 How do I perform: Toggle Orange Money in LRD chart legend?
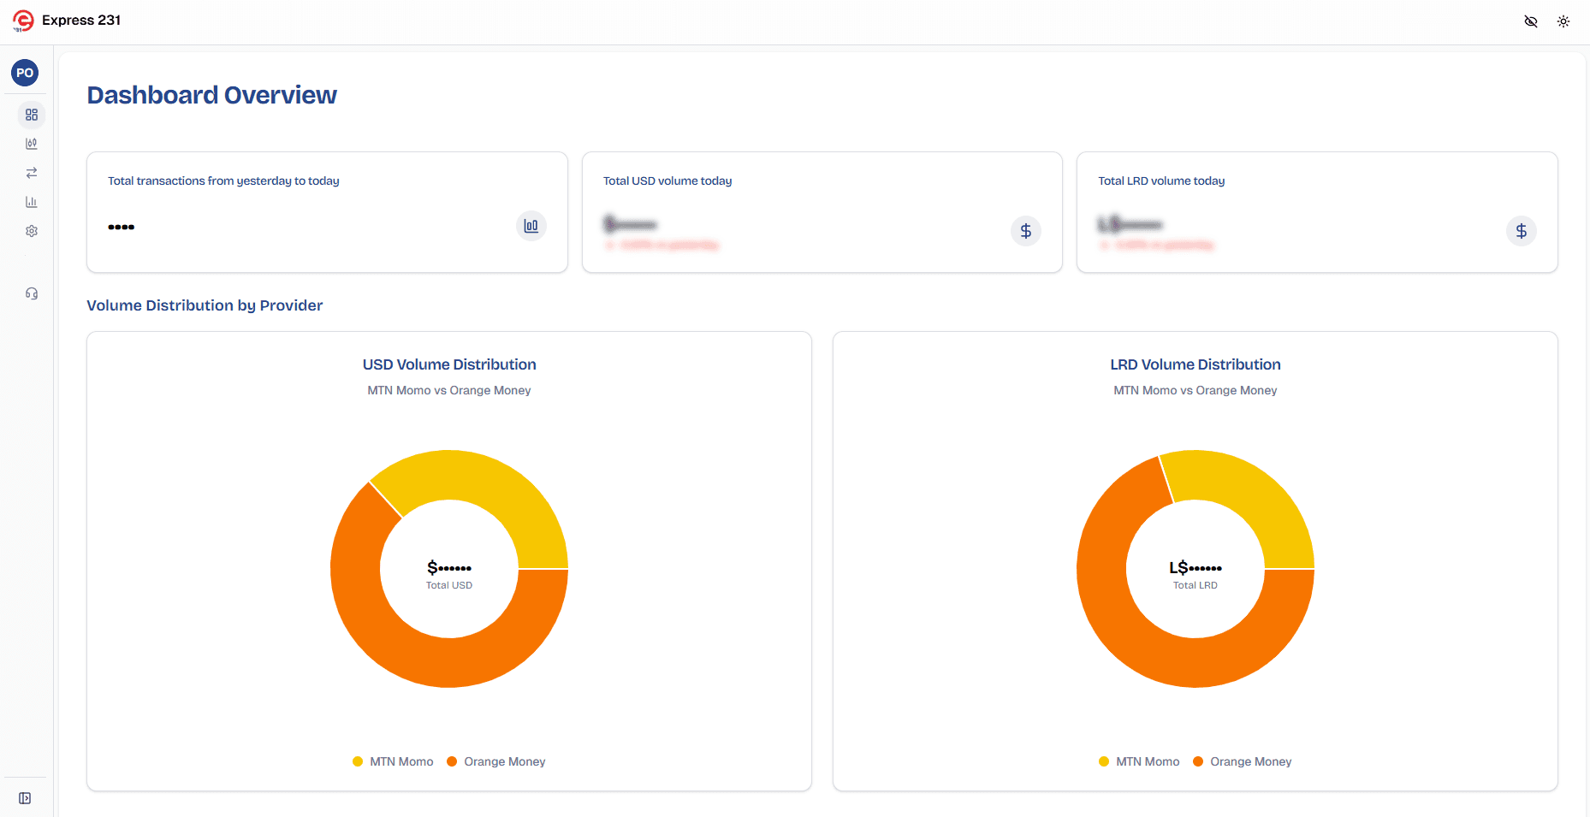point(1242,761)
